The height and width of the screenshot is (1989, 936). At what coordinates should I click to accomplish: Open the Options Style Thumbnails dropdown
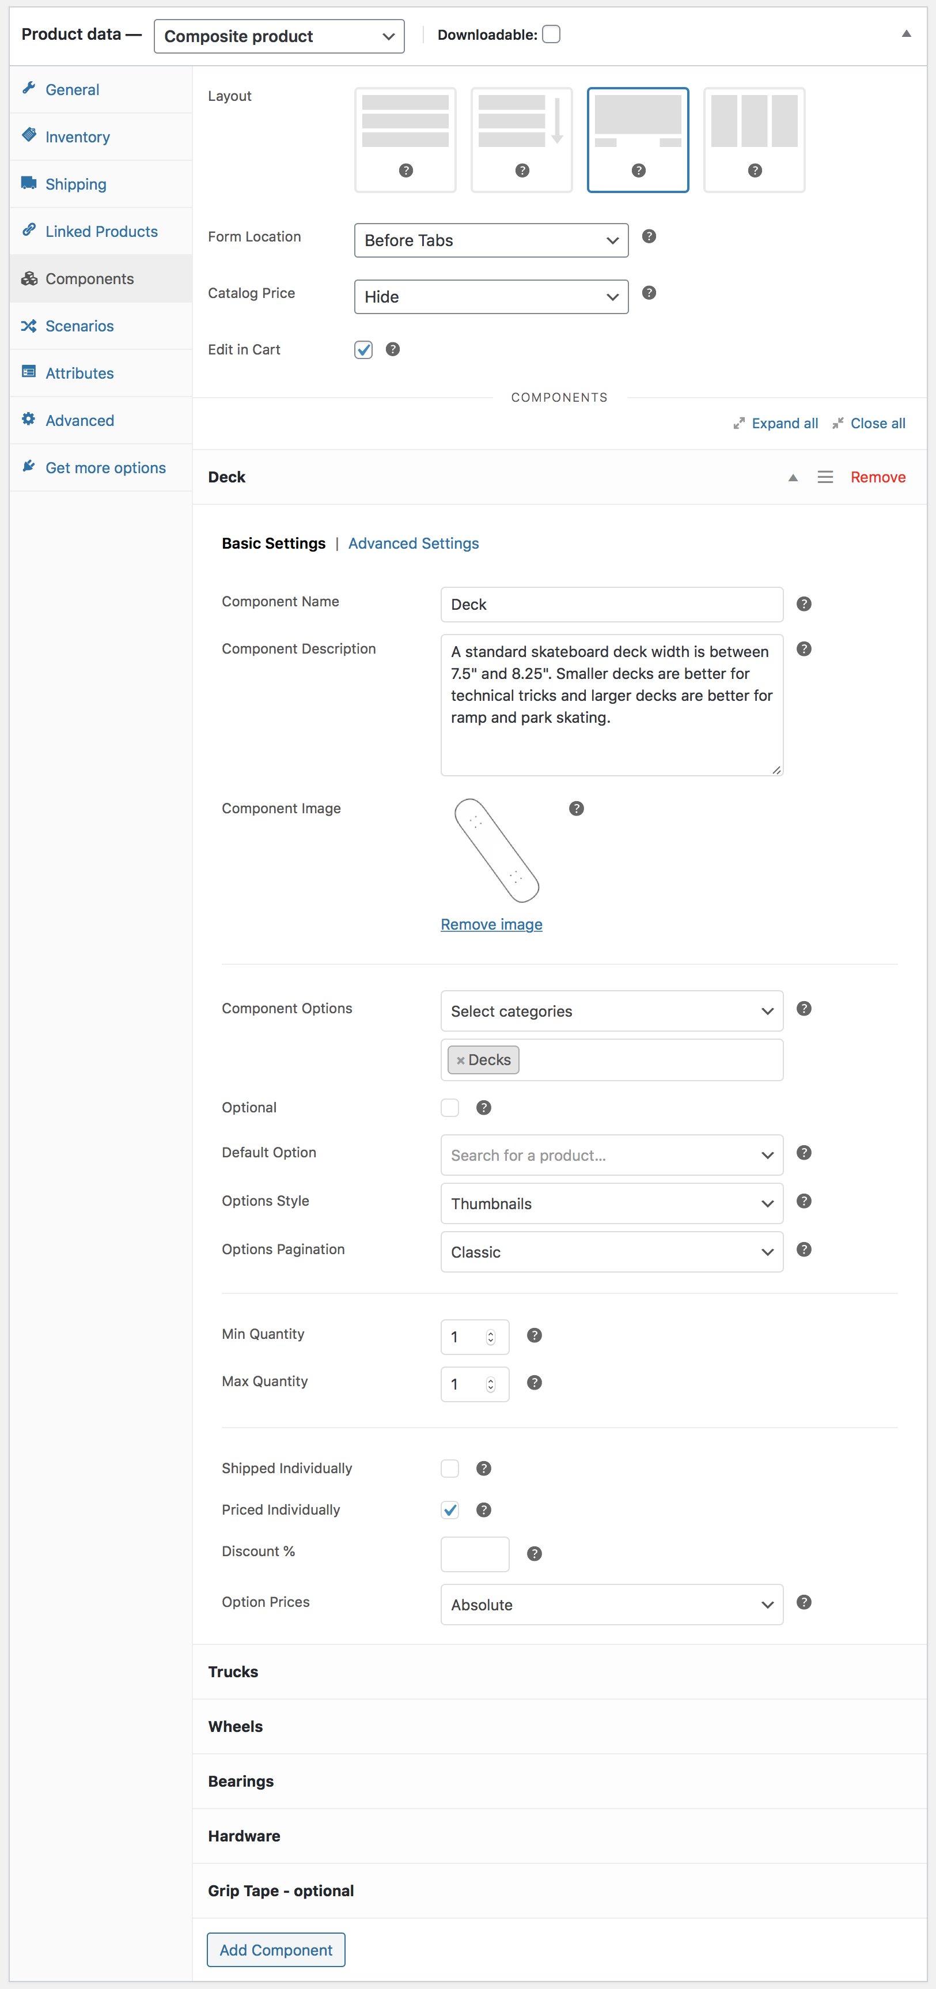[x=612, y=1203]
